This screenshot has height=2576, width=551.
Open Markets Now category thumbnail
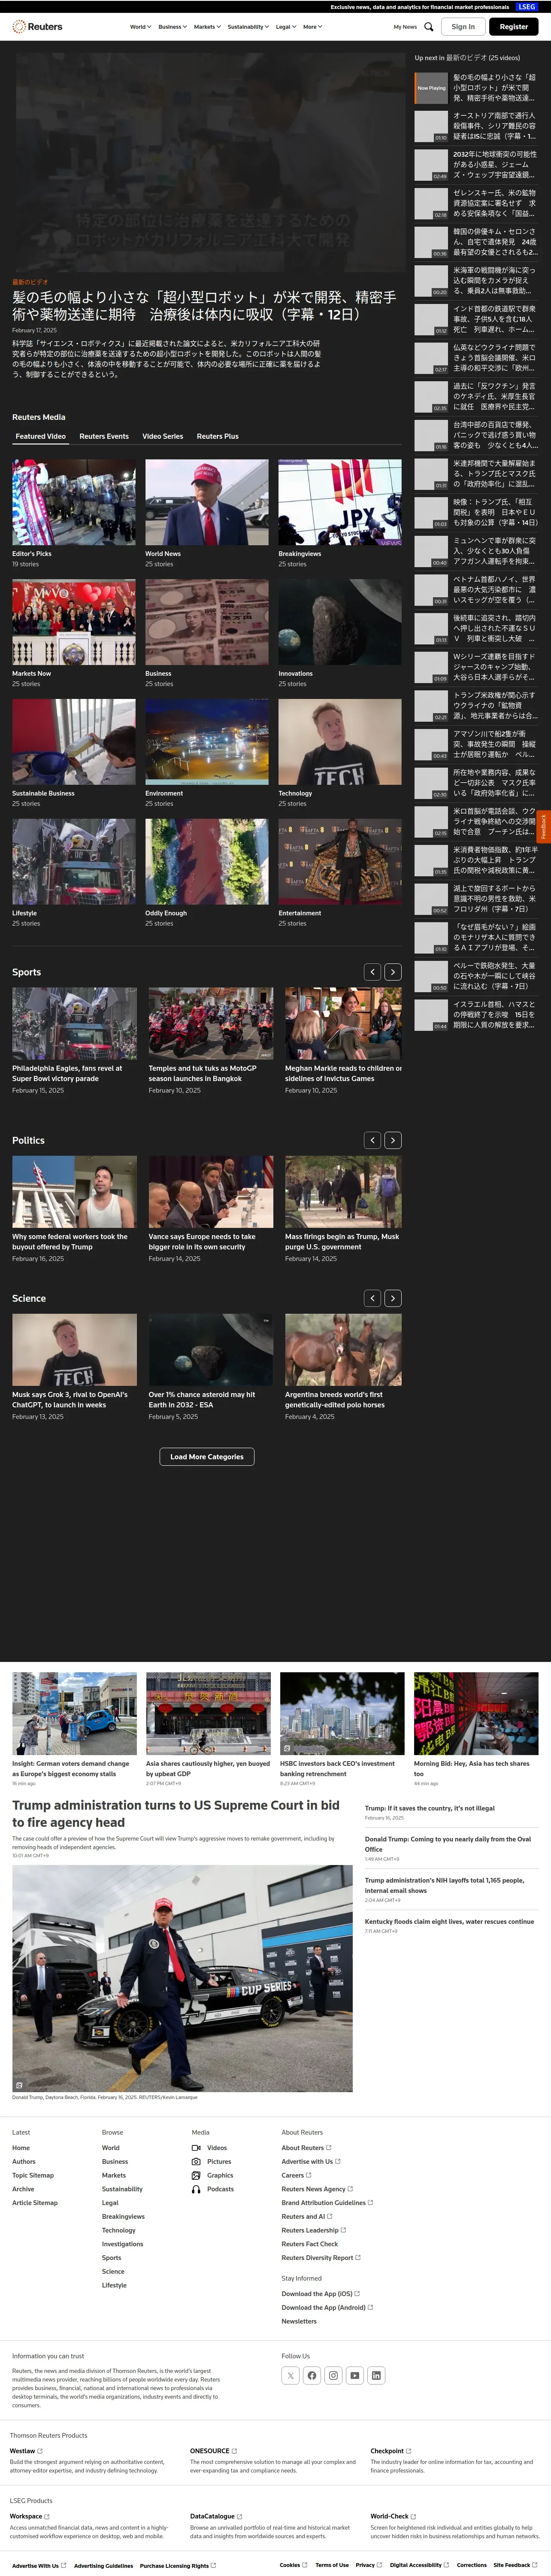pyautogui.click(x=74, y=622)
